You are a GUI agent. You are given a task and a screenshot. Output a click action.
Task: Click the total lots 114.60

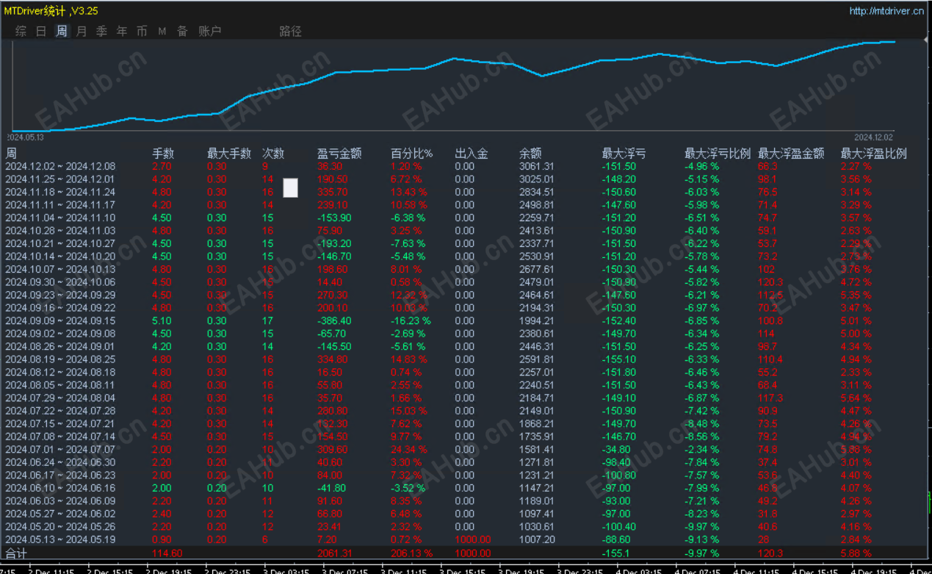[x=167, y=553]
